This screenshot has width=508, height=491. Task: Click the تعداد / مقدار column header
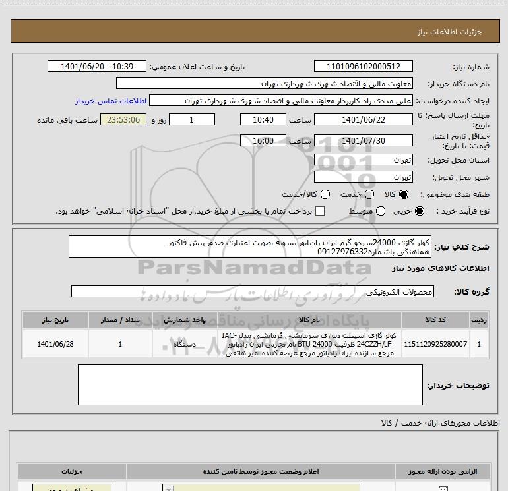pos(120,320)
